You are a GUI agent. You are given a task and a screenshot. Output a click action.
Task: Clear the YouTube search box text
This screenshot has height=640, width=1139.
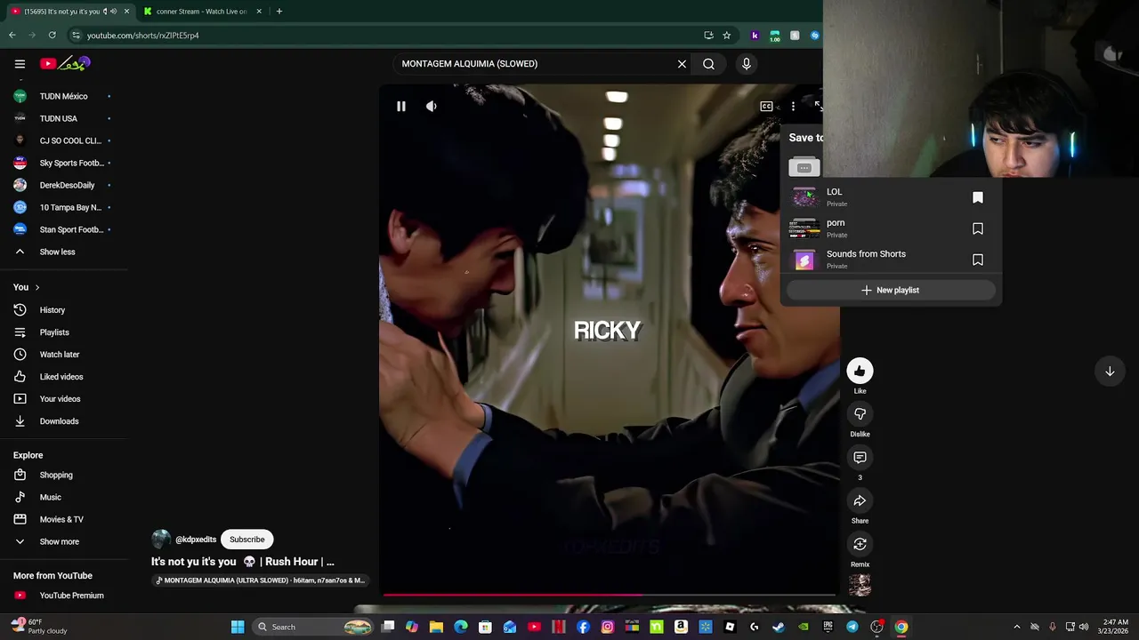coord(682,64)
